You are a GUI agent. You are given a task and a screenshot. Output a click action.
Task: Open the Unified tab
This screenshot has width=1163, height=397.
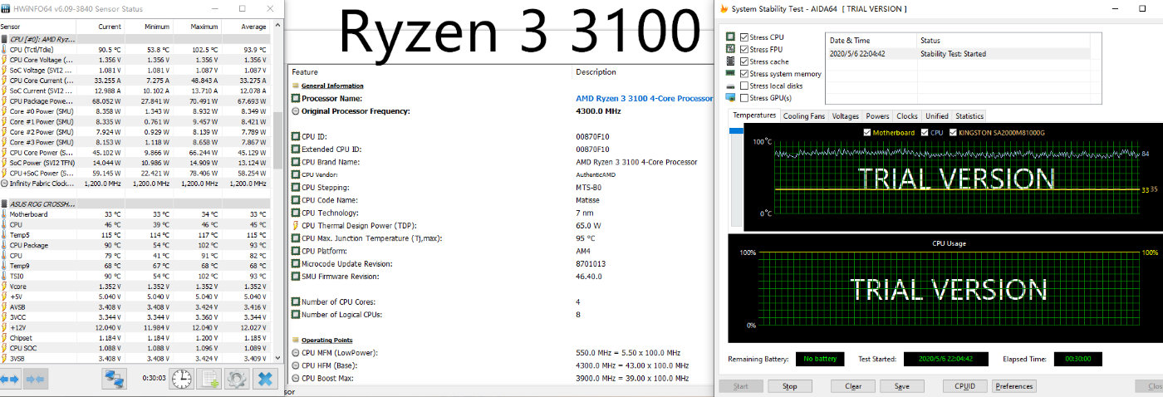click(936, 116)
